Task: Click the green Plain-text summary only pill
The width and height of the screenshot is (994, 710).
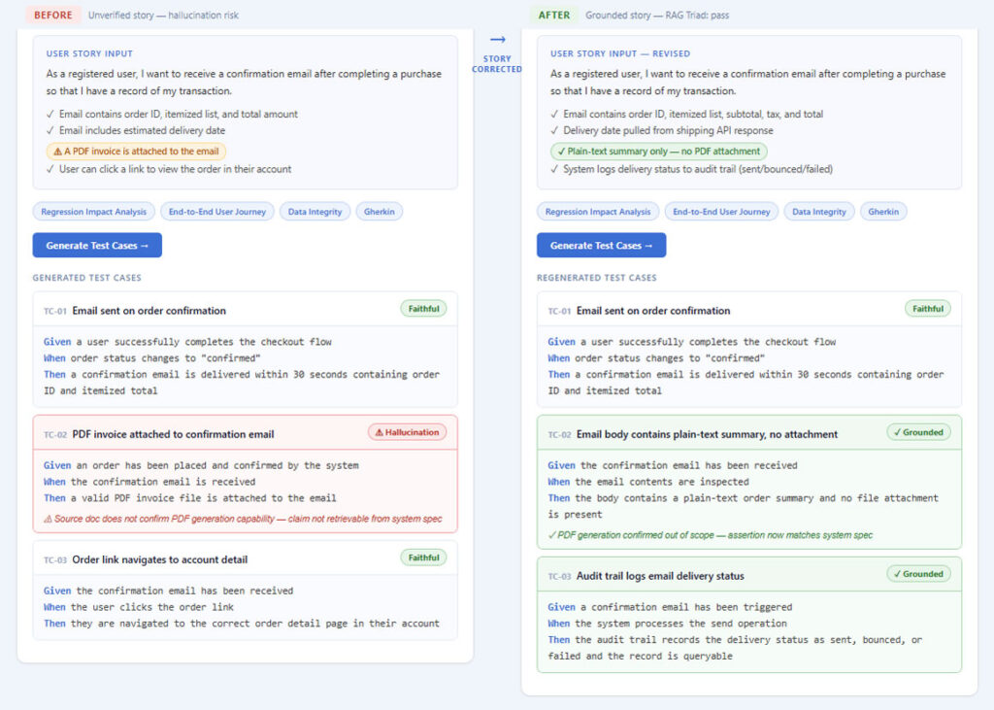Action: pos(658,152)
